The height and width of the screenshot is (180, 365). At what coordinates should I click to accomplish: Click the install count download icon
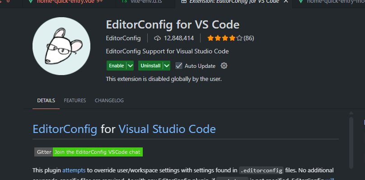[x=157, y=38]
